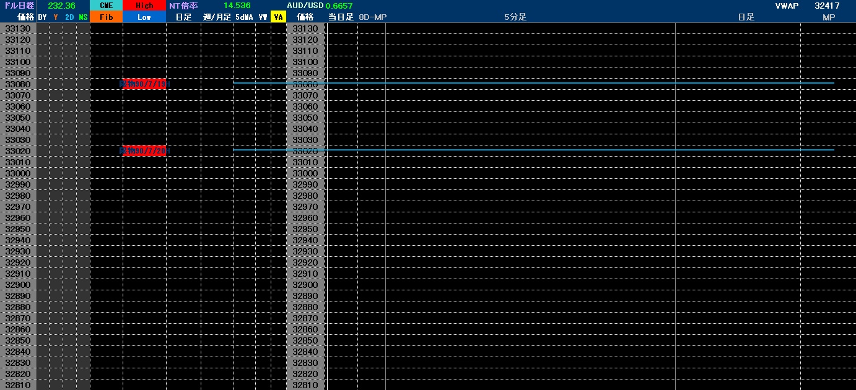Click the VWAP header label
The width and height of the screenshot is (856, 390).
click(787, 6)
